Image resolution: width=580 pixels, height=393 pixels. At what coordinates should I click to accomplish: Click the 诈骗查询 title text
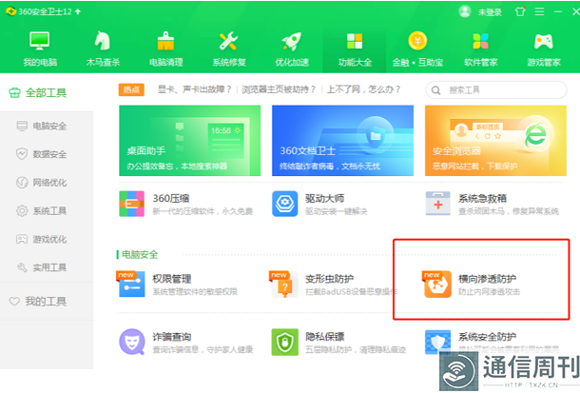[x=172, y=337]
